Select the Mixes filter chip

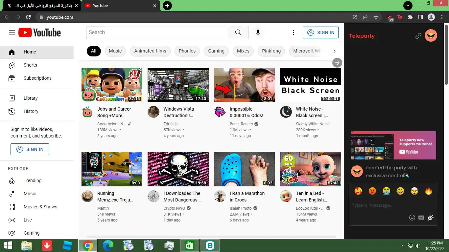[243, 51]
